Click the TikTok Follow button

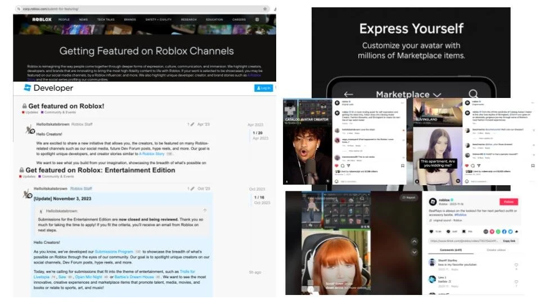pyautogui.click(x=508, y=202)
